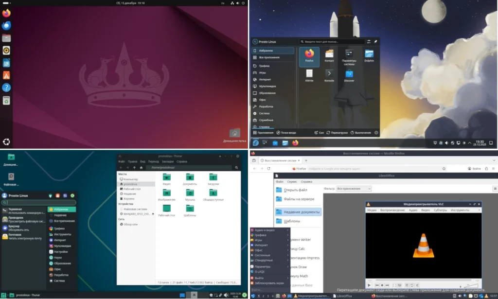Screen dimensions: 498x299
Task: Open Видео folder in Thunar
Action: tap(167, 179)
